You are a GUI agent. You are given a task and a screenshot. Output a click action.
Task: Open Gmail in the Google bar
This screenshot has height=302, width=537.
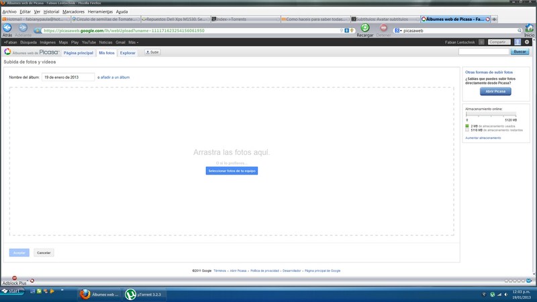120,42
